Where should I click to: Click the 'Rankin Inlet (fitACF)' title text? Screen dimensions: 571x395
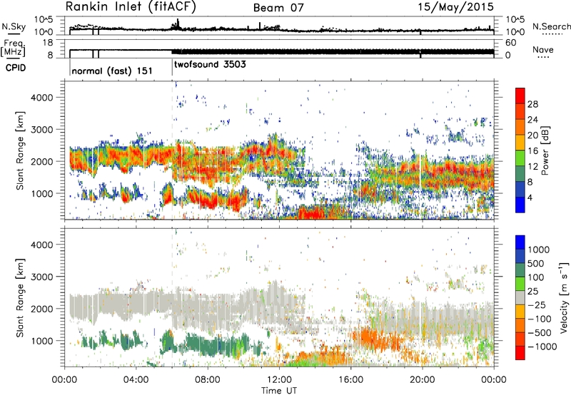(131, 7)
